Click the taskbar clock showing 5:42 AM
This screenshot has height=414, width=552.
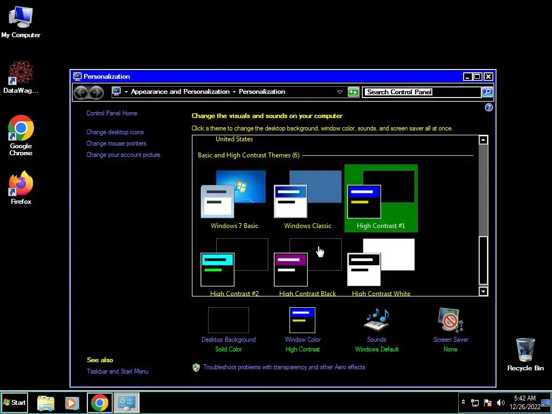click(x=525, y=402)
